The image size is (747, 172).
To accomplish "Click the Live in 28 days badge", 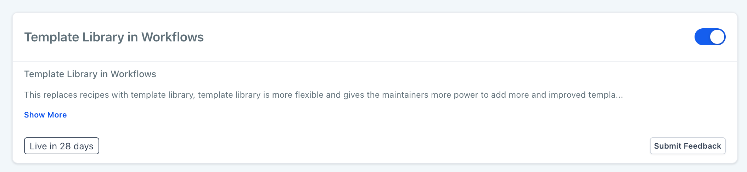I will tap(61, 146).
